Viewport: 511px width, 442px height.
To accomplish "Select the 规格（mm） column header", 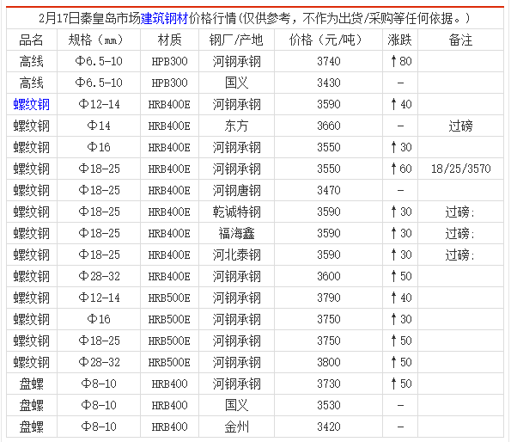I will coord(99,40).
